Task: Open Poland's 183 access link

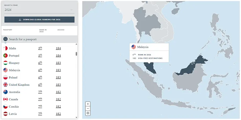Action: (58, 78)
